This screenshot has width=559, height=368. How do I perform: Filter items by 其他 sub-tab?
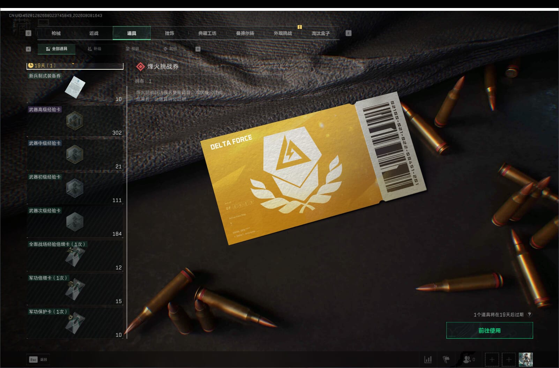click(x=170, y=49)
